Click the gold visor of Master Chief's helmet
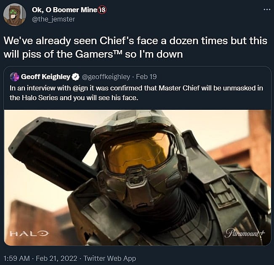 coord(138,153)
